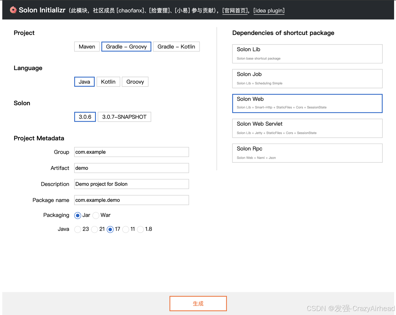Image resolution: width=396 pixels, height=315 pixels.
Task: Choose Gradle – Kotlin project type
Action: (x=176, y=47)
